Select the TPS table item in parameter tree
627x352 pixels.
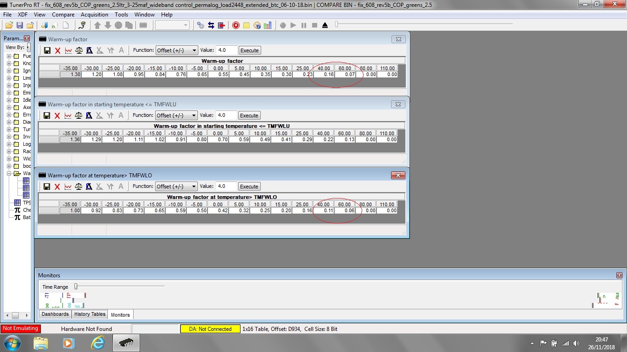pyautogui.click(x=22, y=203)
